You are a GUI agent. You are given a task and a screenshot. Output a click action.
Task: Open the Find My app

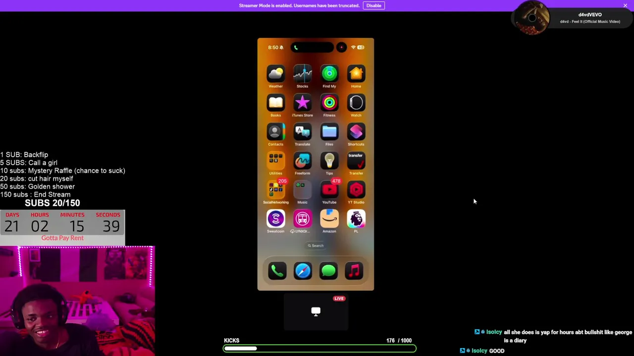click(x=329, y=74)
